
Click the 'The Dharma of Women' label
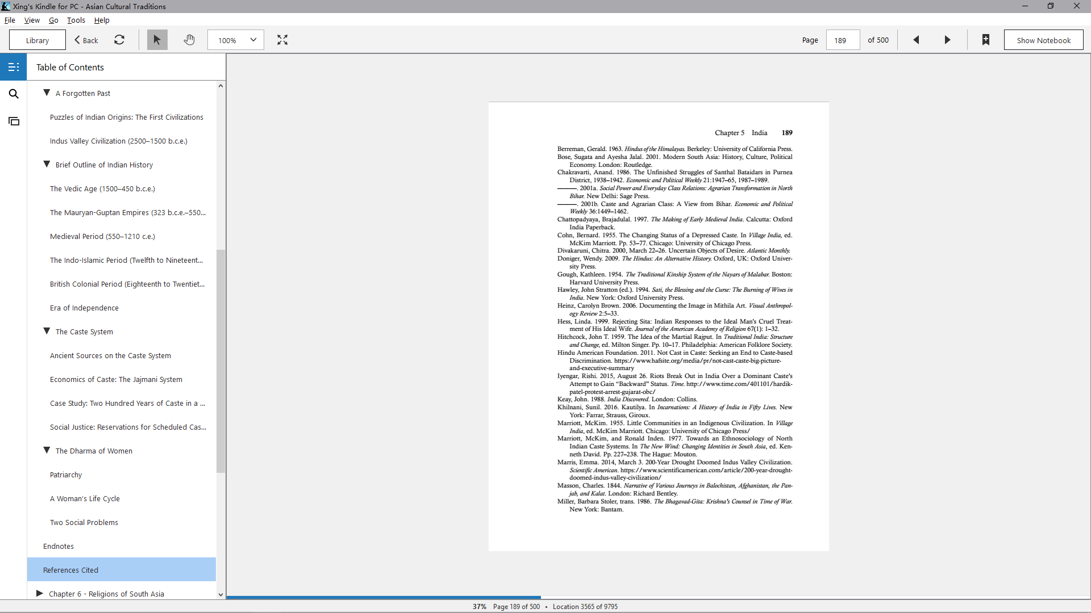coord(94,451)
